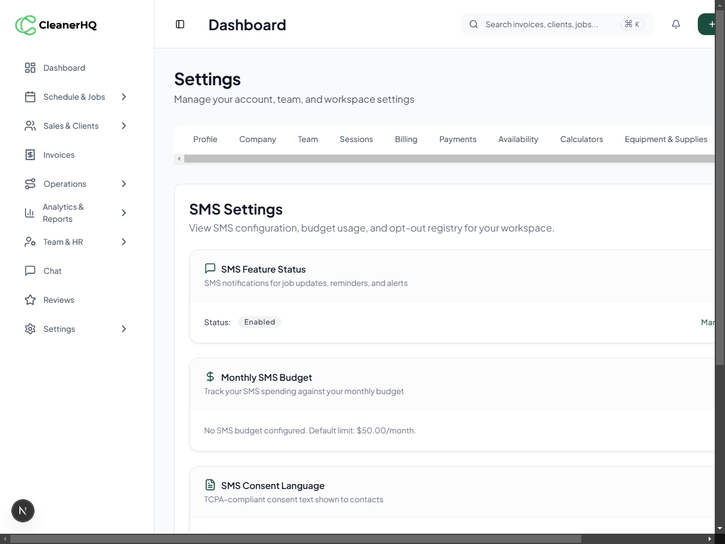Switch to the Company tab
The image size is (725, 544).
coord(257,139)
